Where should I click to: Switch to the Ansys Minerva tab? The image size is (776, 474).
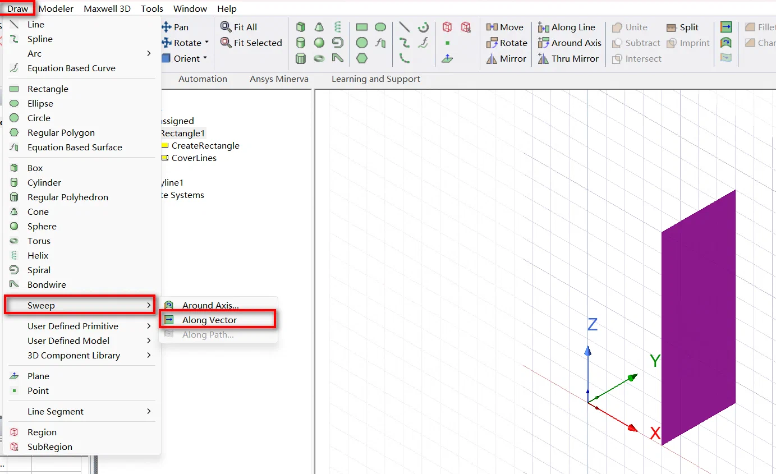(x=279, y=79)
